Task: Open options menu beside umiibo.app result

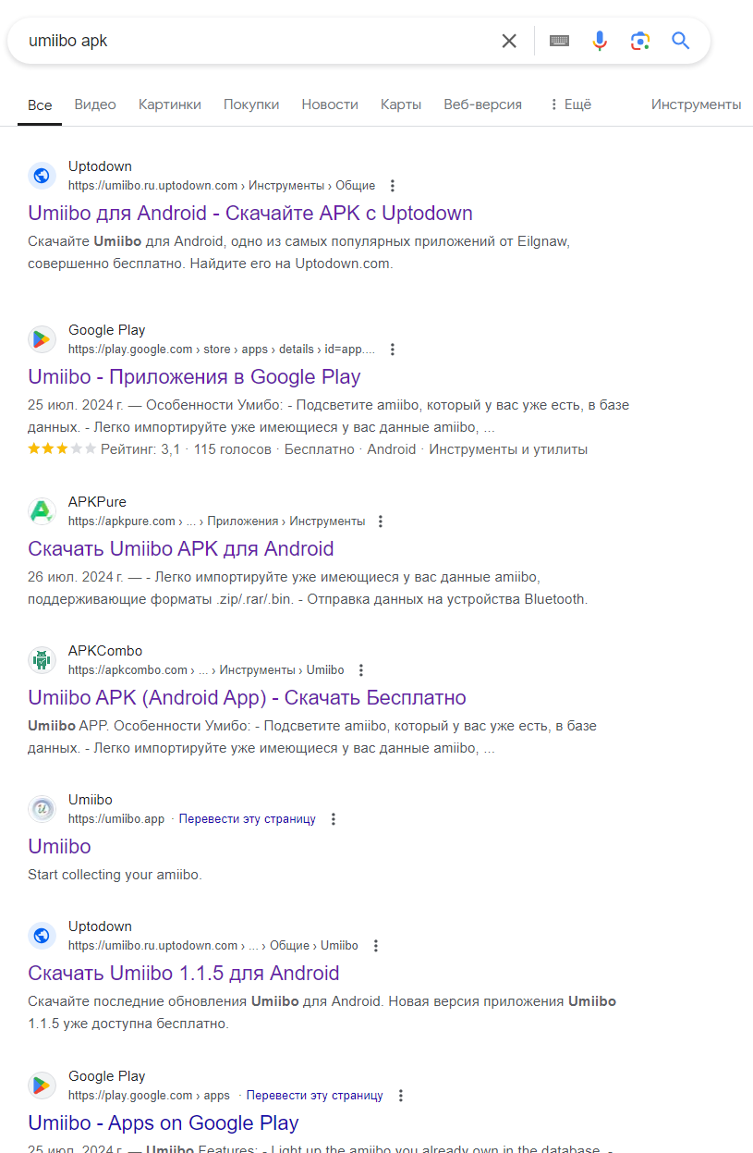Action: coord(334,819)
